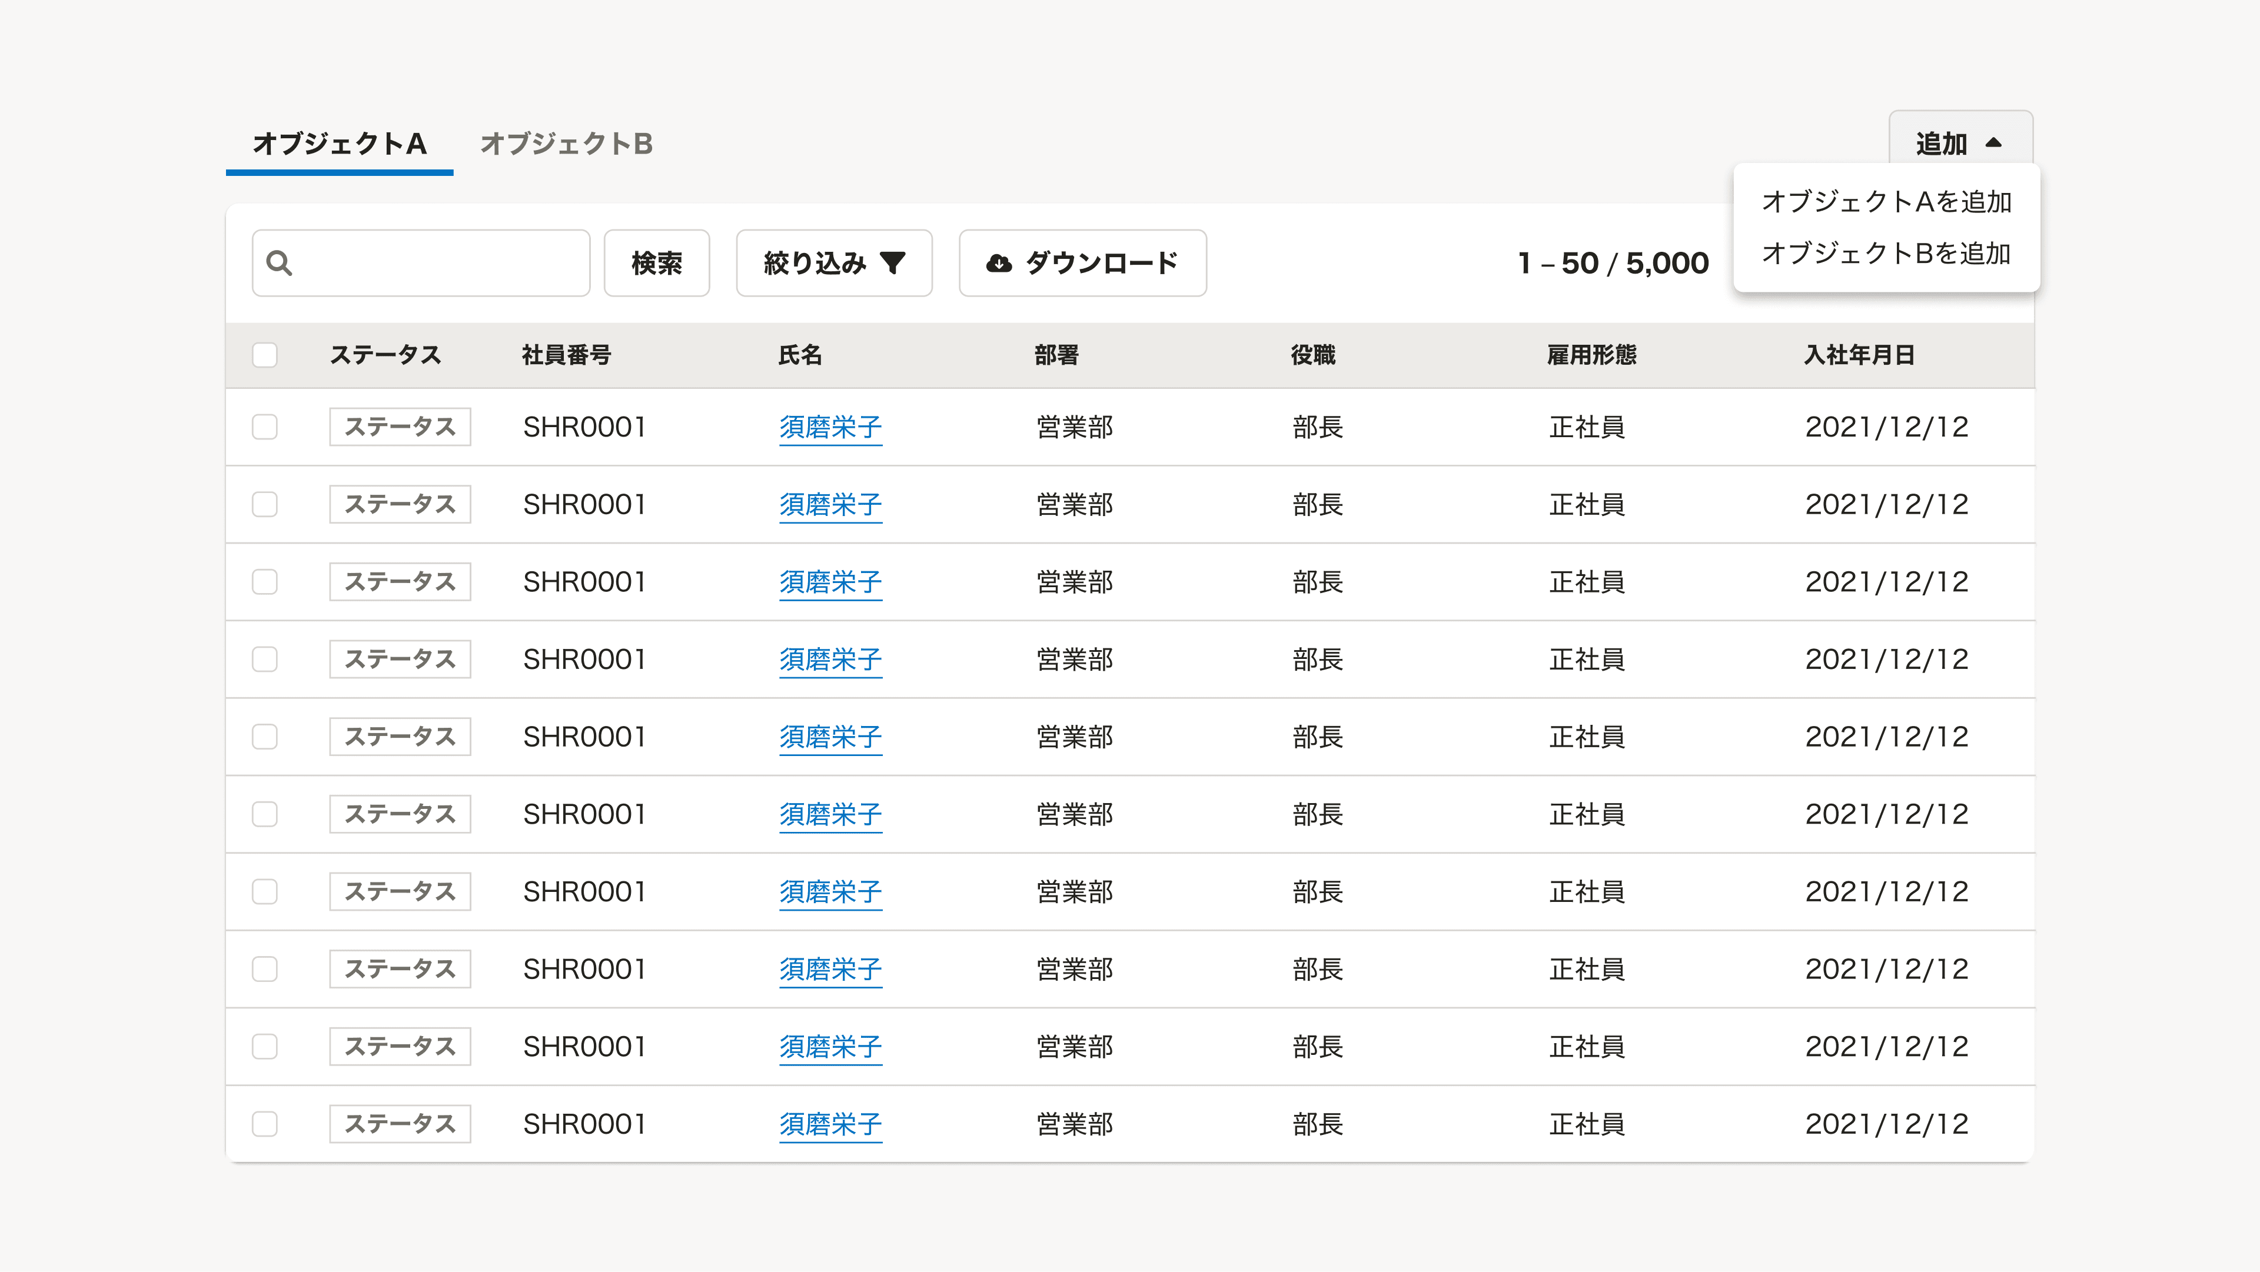
Task: Click the 絞り込み filter button
Action: click(x=833, y=262)
